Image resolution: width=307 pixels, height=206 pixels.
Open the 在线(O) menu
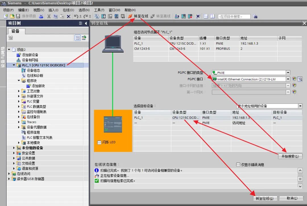68,9
